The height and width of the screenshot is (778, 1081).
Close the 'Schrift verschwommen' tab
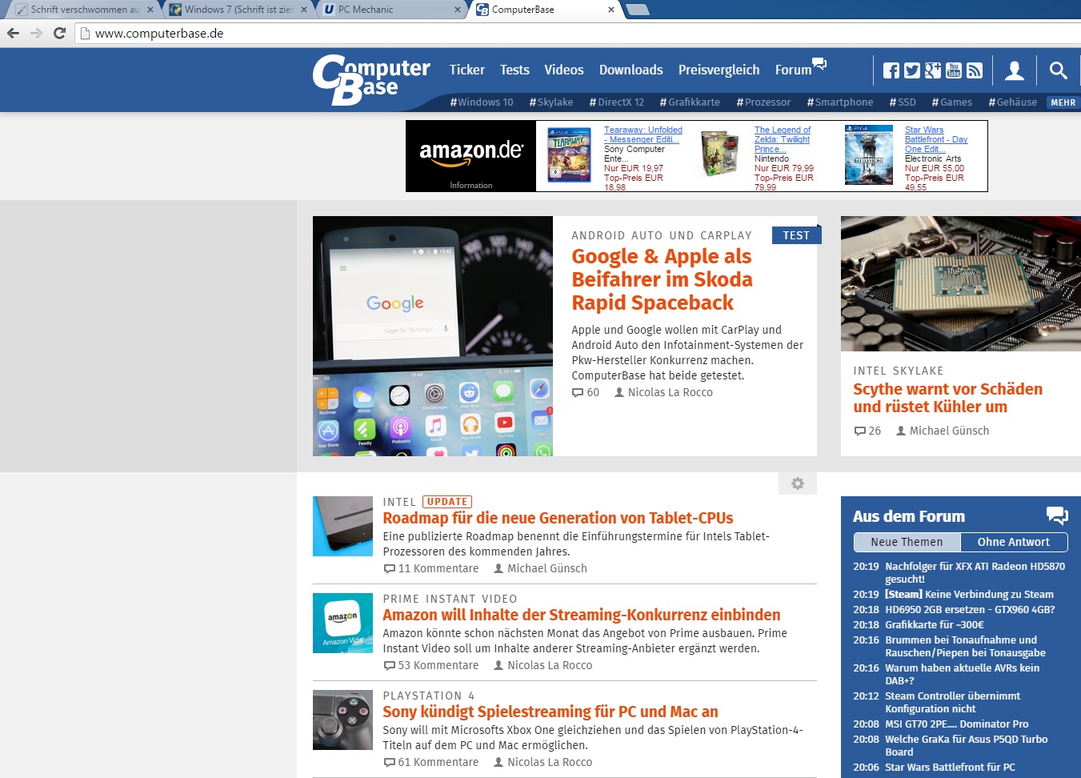click(x=150, y=10)
